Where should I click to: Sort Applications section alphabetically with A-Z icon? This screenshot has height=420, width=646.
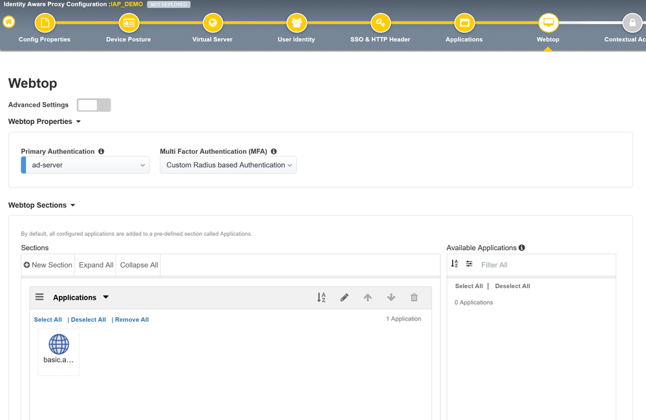(321, 298)
